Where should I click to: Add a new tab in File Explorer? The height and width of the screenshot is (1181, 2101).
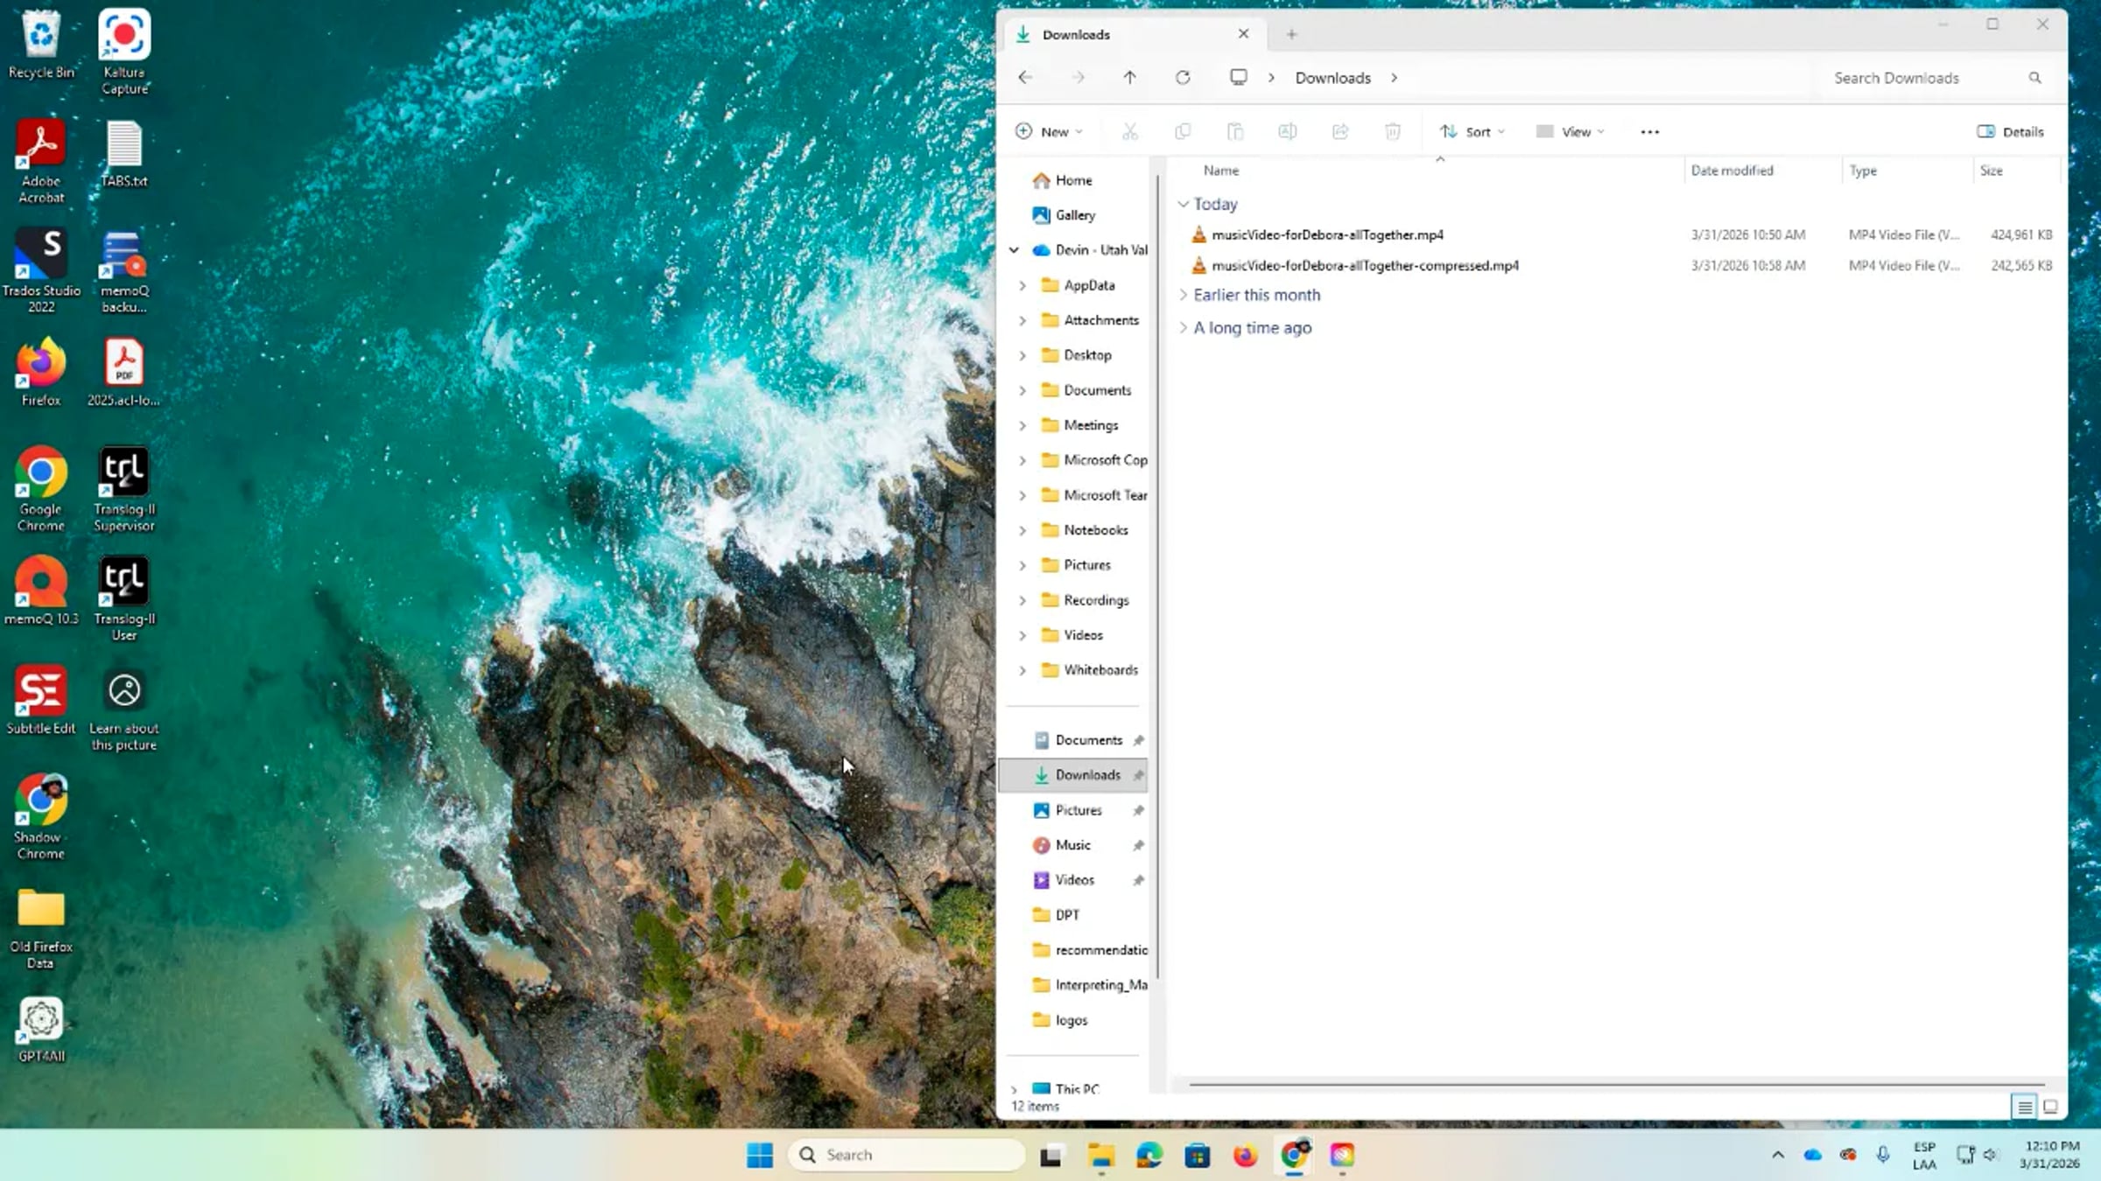pyautogui.click(x=1291, y=35)
